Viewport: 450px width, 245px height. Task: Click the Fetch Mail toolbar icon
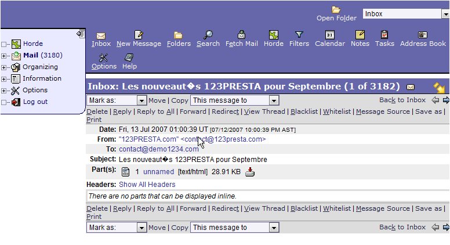241,35
